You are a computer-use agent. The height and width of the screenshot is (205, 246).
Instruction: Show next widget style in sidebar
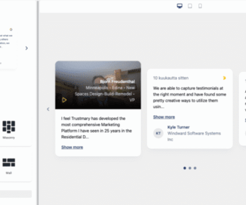(27, 48)
